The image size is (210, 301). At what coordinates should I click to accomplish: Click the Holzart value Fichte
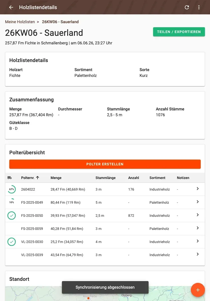[x=15, y=75]
